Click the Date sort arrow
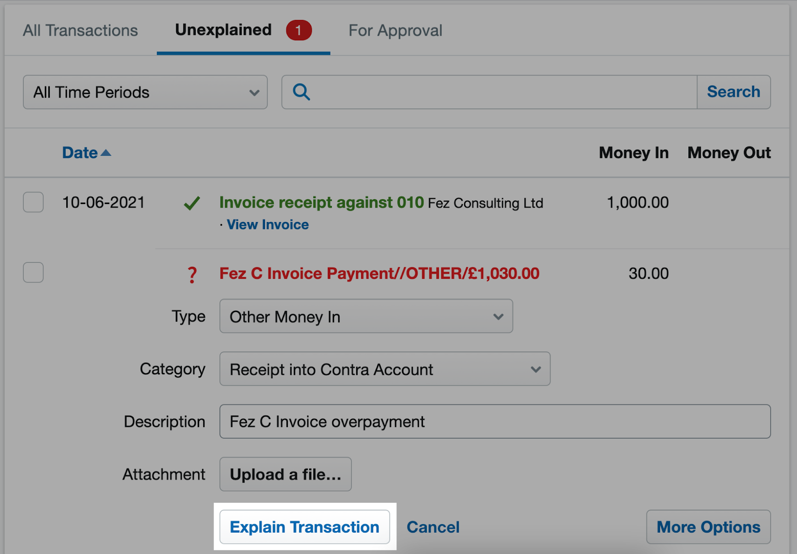The width and height of the screenshot is (797, 554). tap(106, 153)
